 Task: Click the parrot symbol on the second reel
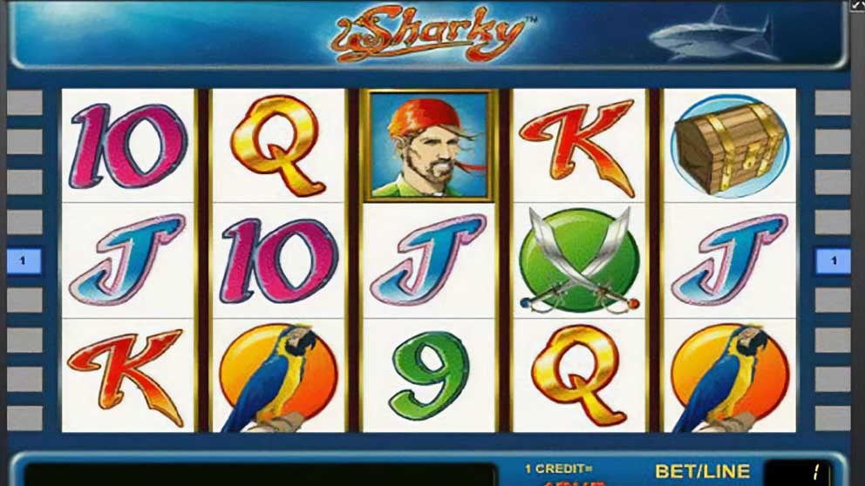pyautogui.click(x=277, y=377)
